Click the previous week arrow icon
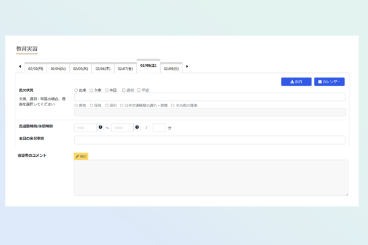Image resolution: width=368 pixels, height=245 pixels. [x=20, y=66]
